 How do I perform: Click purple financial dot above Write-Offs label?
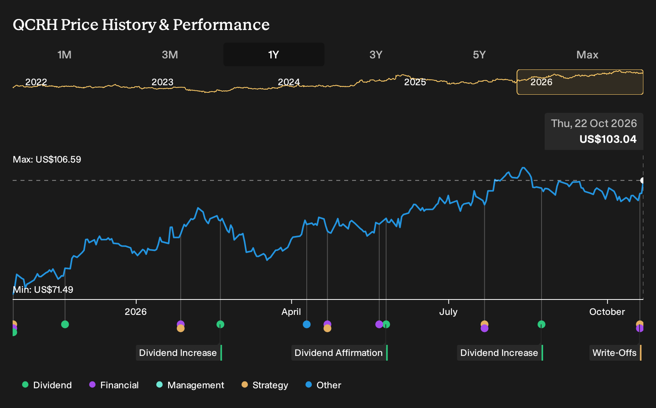[x=640, y=328]
